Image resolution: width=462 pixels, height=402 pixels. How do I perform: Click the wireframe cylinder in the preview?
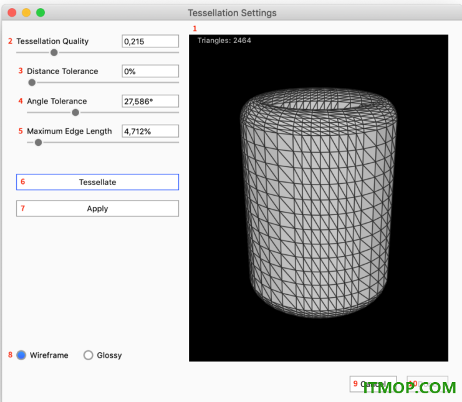318,203
